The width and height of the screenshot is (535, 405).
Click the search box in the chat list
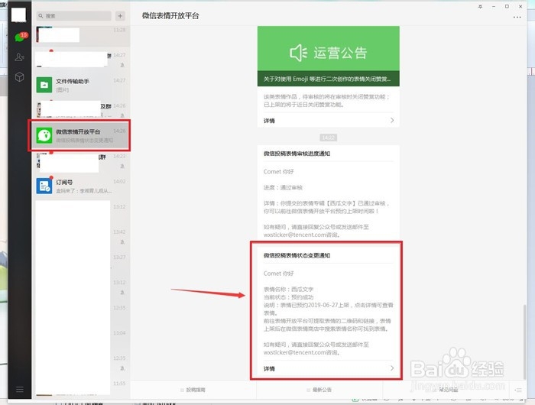coord(73,16)
